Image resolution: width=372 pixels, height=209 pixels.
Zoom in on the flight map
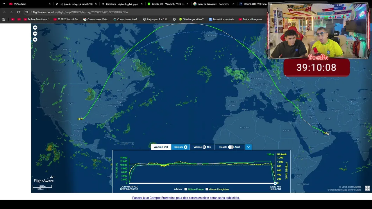coord(35,28)
